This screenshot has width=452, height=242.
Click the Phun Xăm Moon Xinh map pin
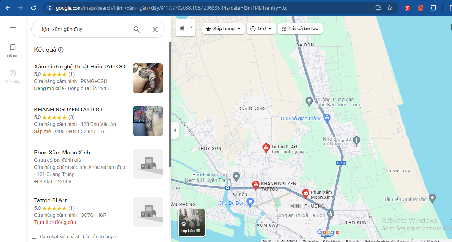pos(305,193)
